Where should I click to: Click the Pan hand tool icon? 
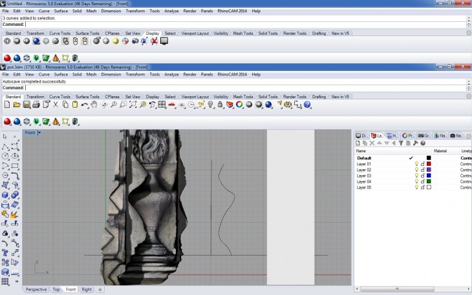pos(94,105)
